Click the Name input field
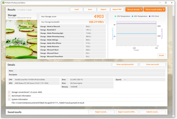The width and height of the screenshot is (177, 119). click(92, 71)
